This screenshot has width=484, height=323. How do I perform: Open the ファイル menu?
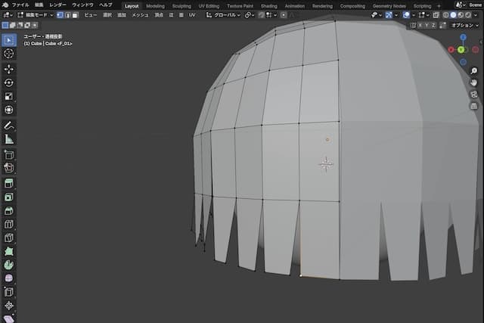click(x=20, y=5)
